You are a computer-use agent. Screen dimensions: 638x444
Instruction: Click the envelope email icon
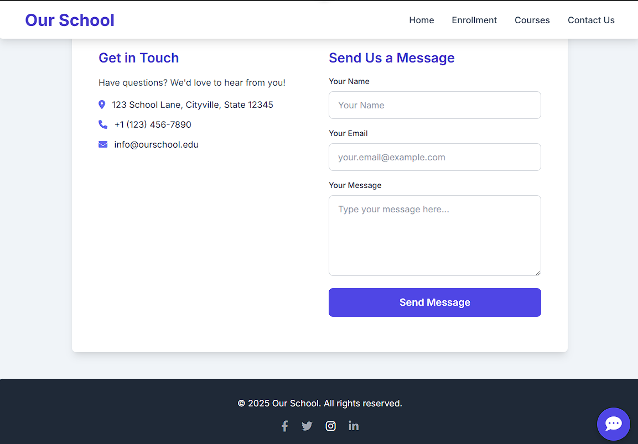pyautogui.click(x=103, y=144)
